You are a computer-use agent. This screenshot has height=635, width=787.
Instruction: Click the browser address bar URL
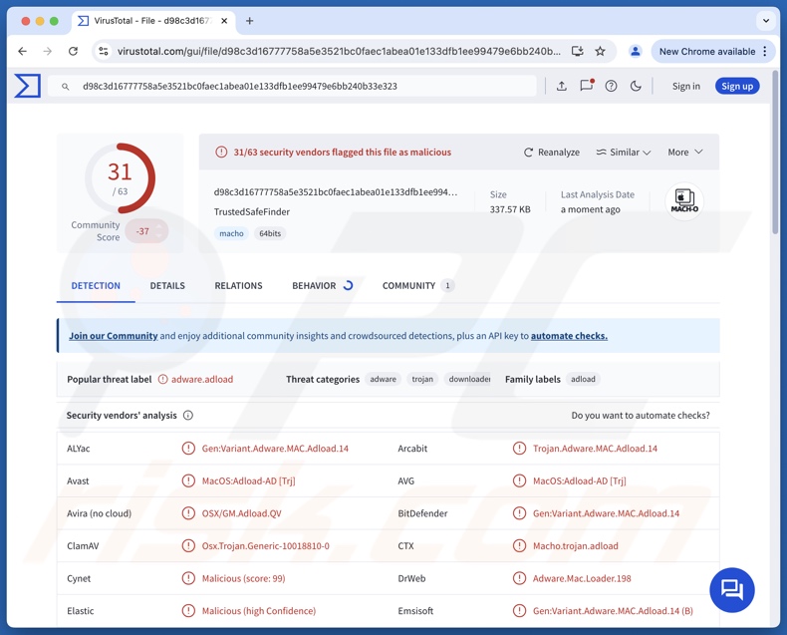[339, 51]
